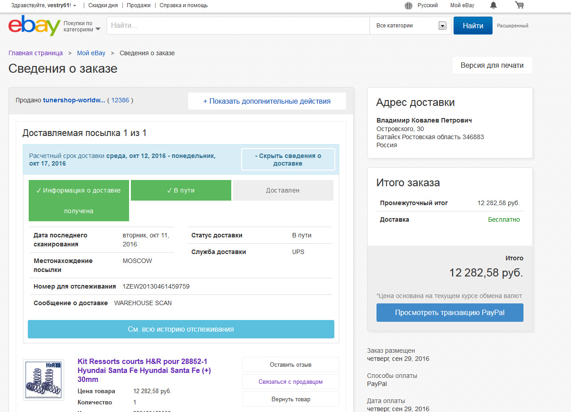Go to the eBay logo homepage
571x412 pixels.
(x=34, y=26)
